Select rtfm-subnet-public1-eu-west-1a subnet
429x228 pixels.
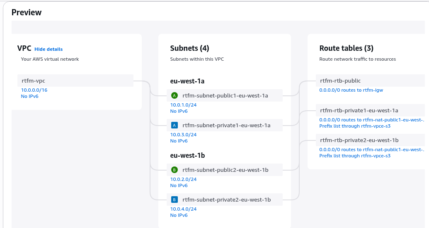click(225, 95)
